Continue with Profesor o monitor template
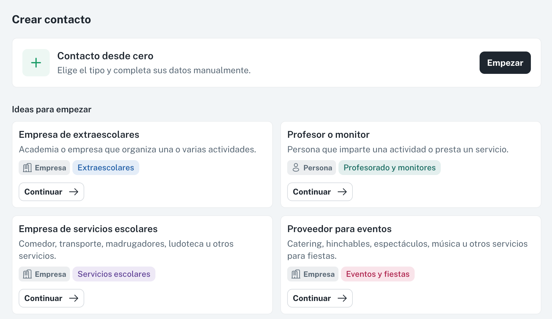Viewport: 552px width, 319px height. tap(320, 192)
